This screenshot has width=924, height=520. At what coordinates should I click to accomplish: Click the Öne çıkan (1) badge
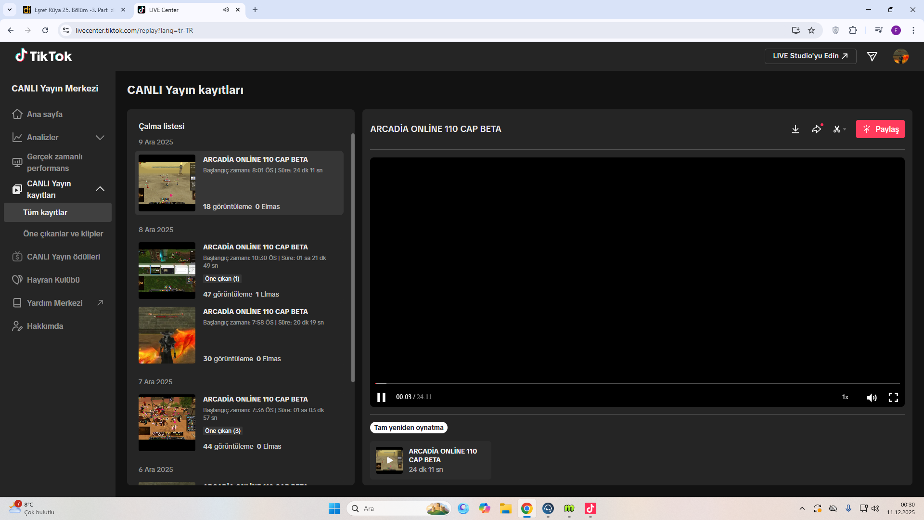tap(222, 279)
